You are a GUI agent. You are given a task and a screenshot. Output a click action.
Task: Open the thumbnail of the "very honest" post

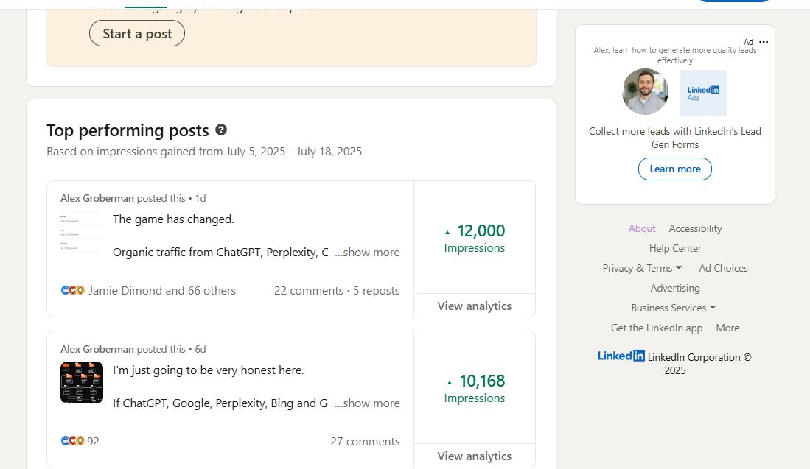[82, 382]
